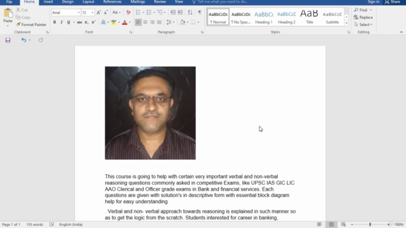406x228 pixels.
Task: Insert a numbered list
Action: [x=149, y=13]
